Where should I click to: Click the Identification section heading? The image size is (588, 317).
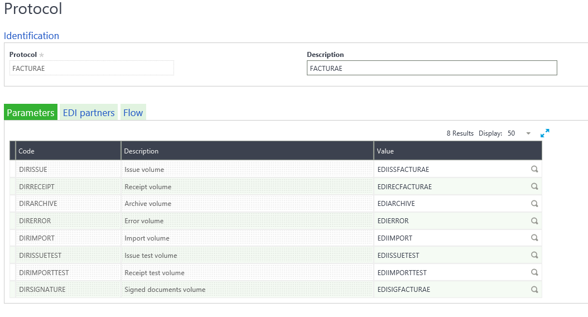(x=31, y=36)
